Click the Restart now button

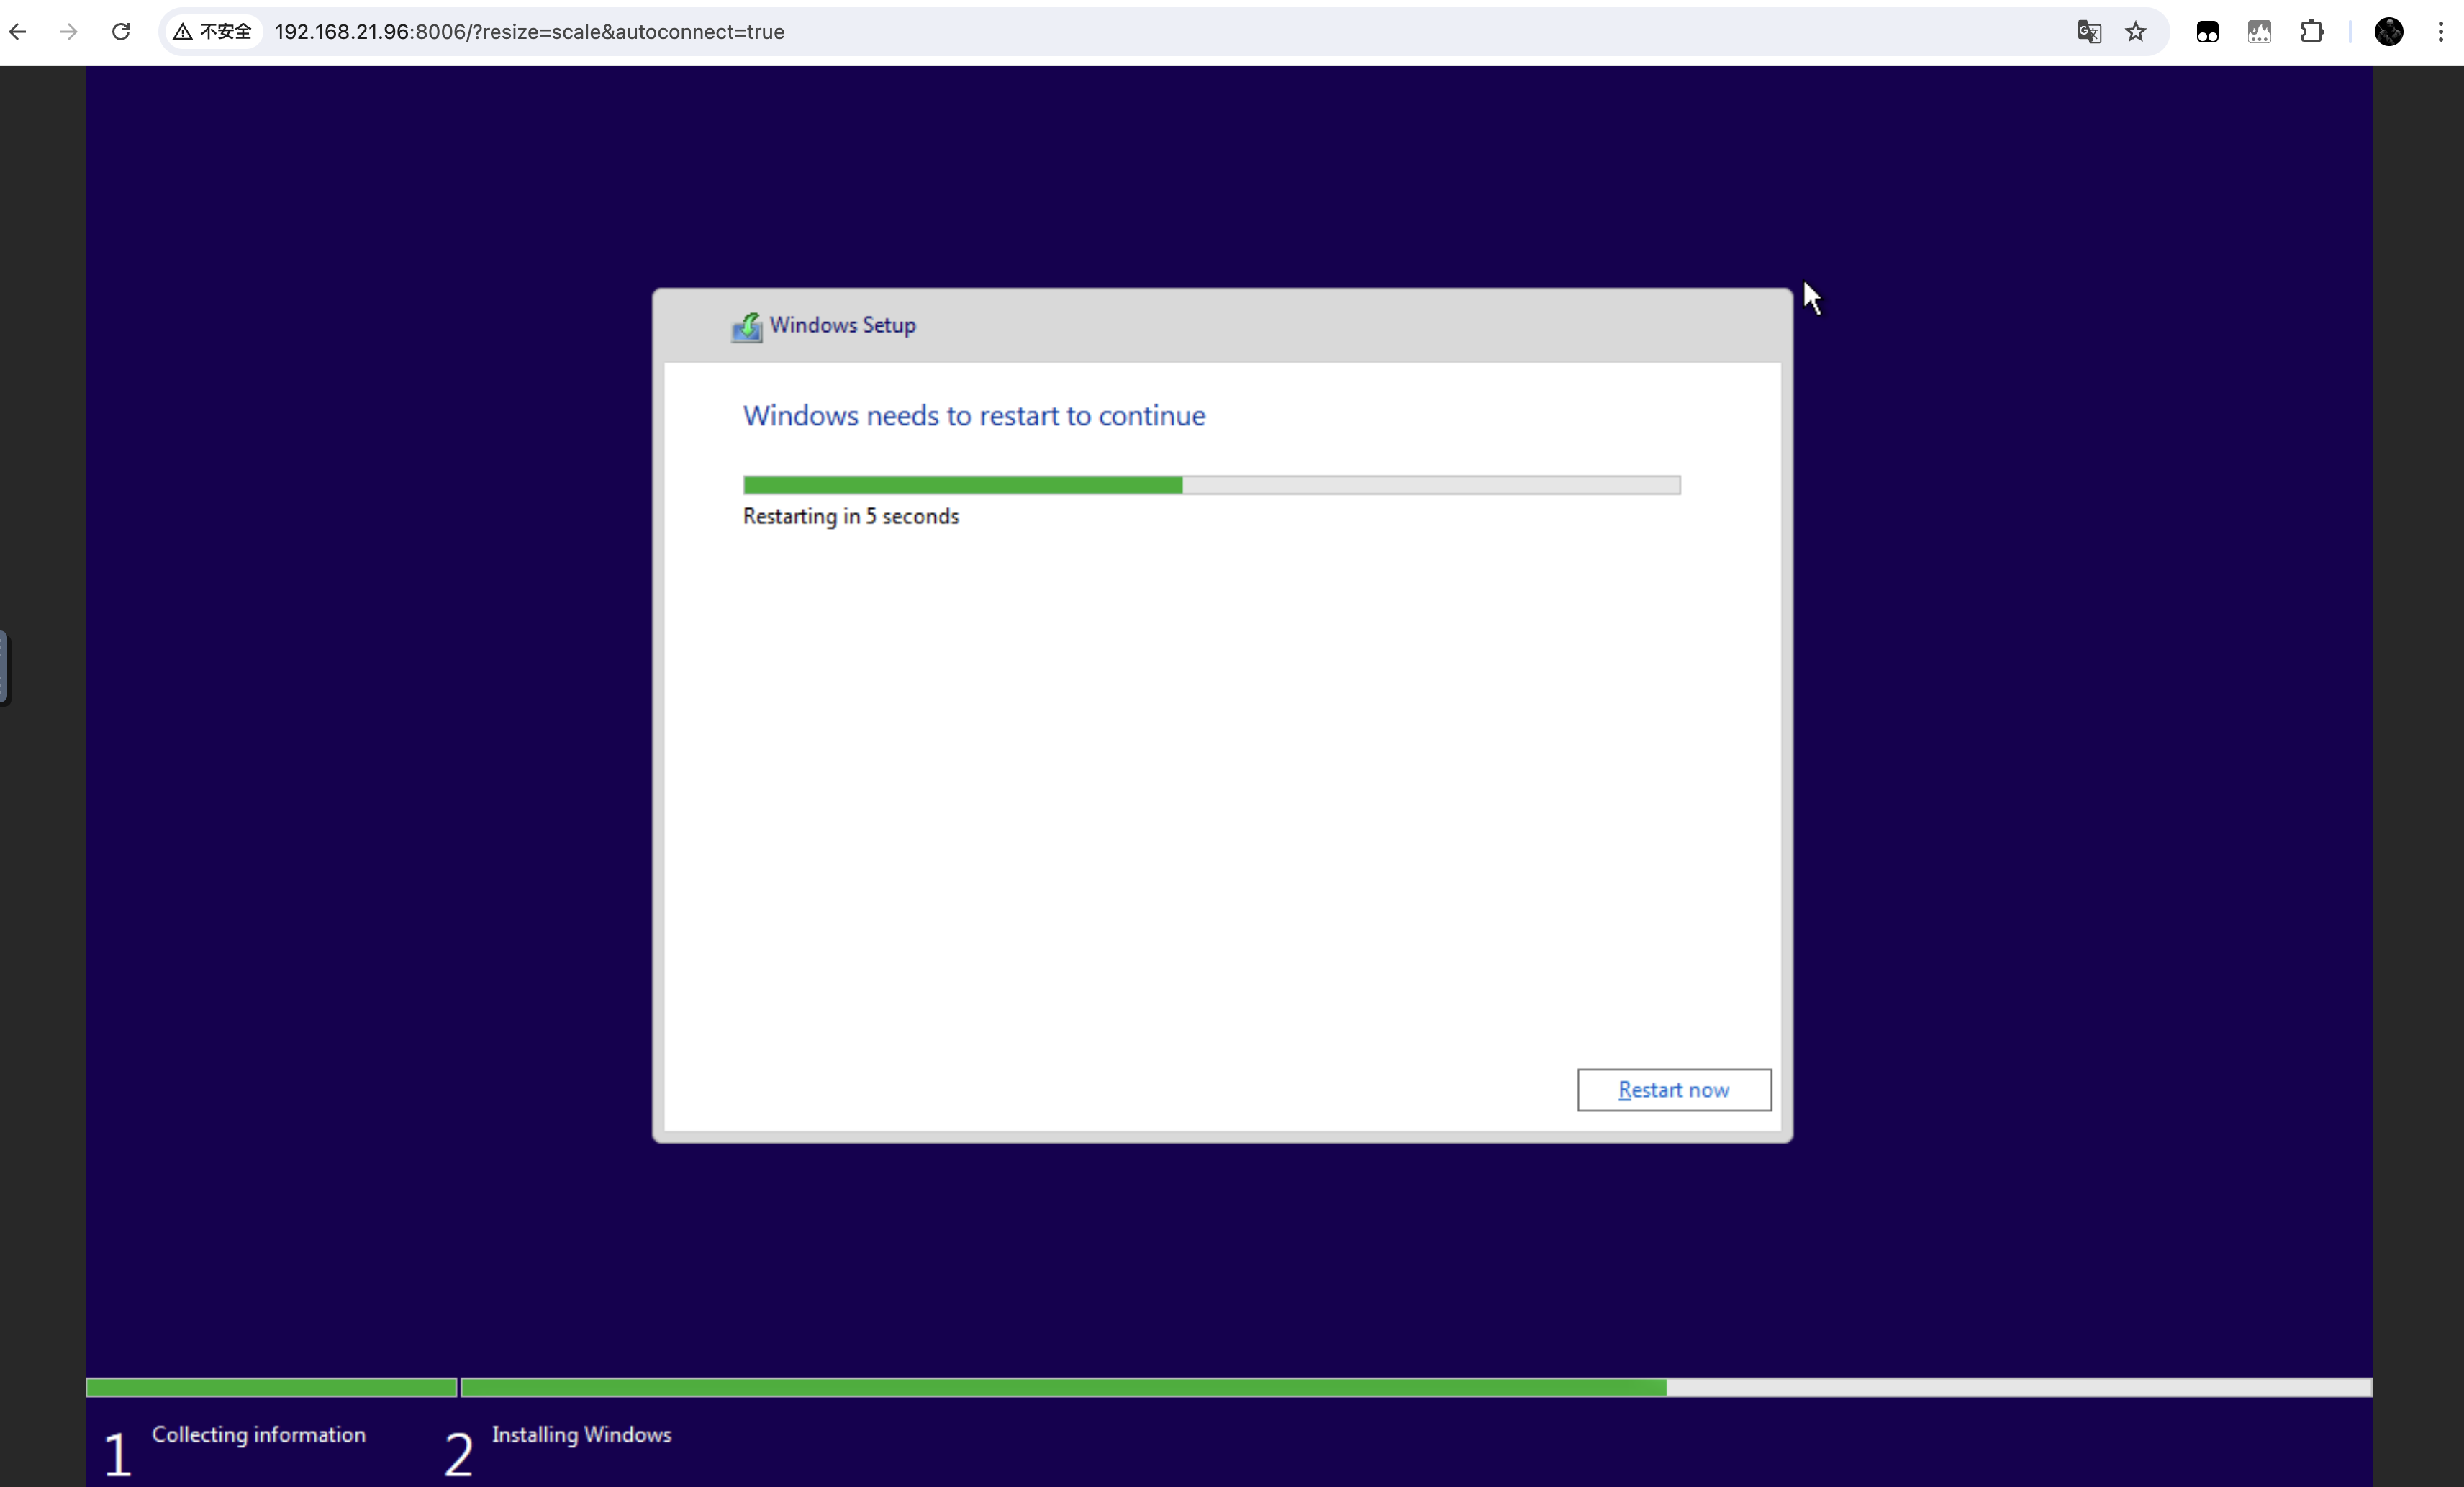tap(1673, 1089)
